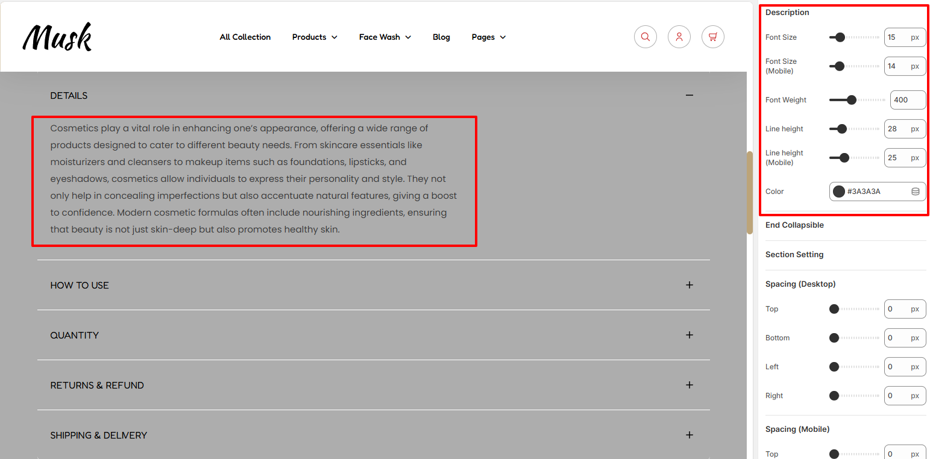Click the Spacing (Mobile) heading
This screenshot has height=459, width=930.
(x=797, y=429)
